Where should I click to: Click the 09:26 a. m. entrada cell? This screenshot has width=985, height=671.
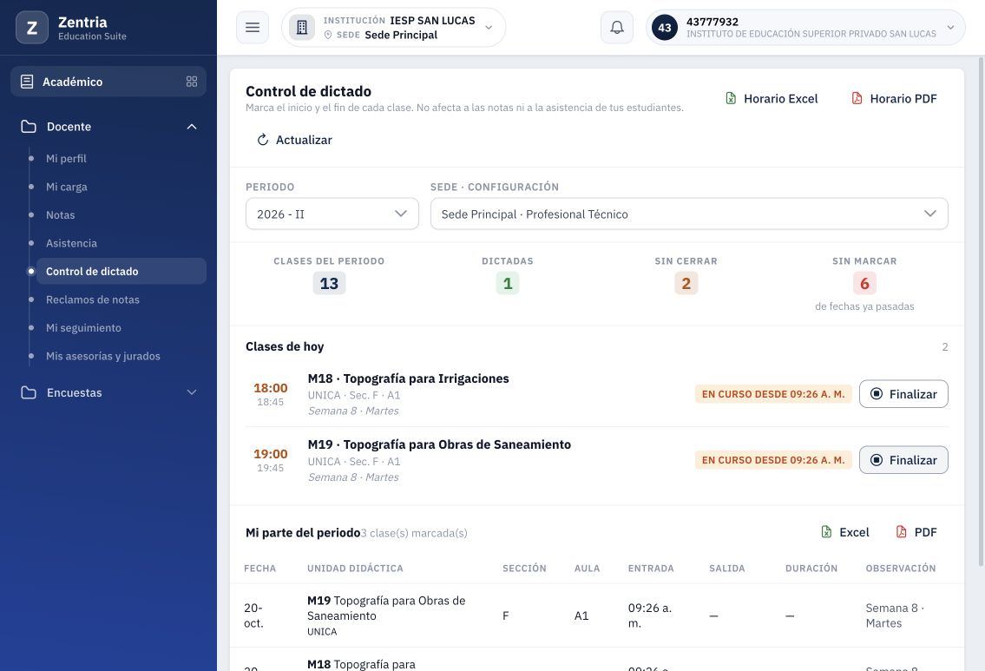pos(650,615)
